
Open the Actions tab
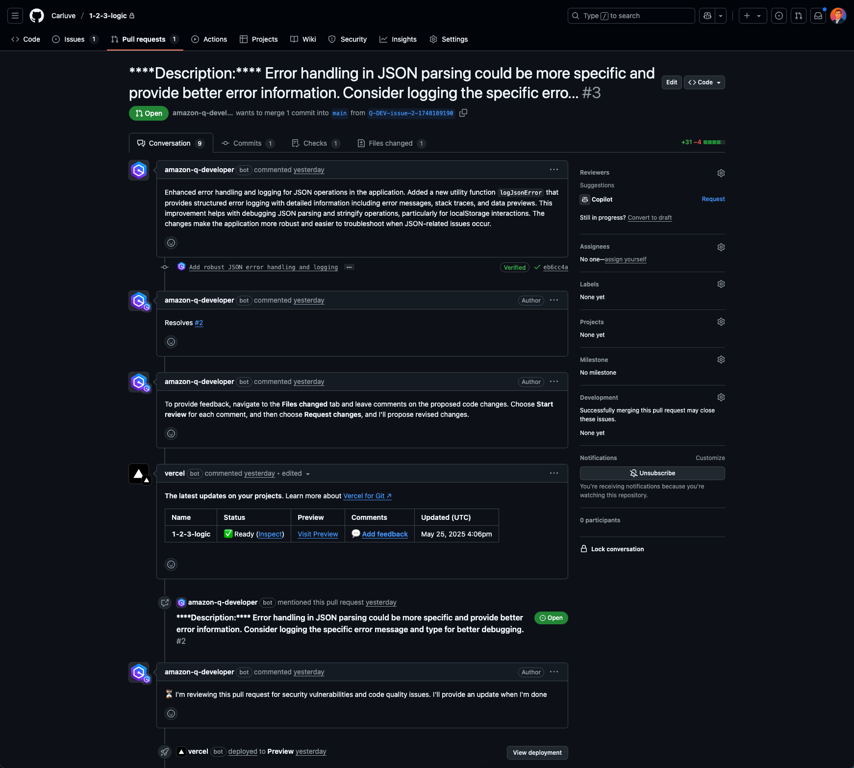pyautogui.click(x=209, y=39)
